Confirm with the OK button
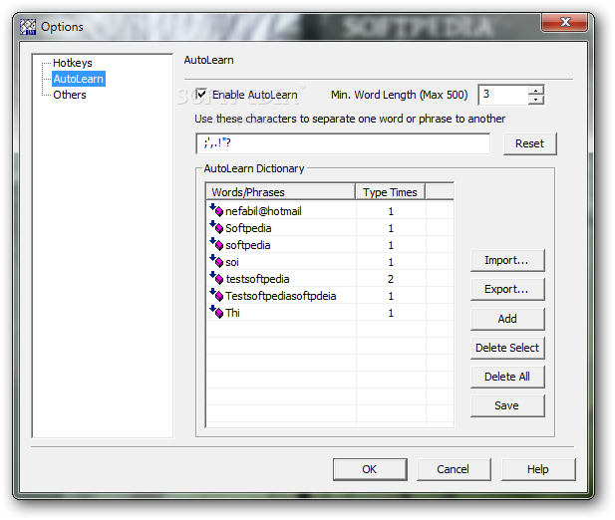 pyautogui.click(x=370, y=469)
